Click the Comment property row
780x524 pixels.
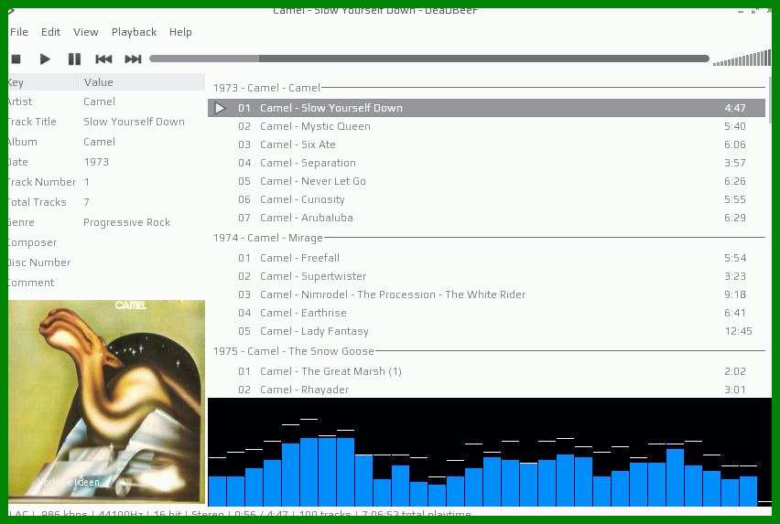tap(106, 283)
